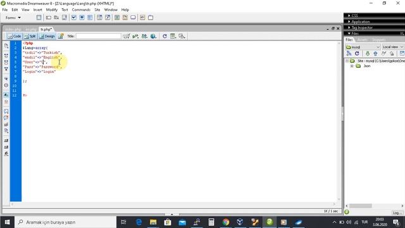The image size is (405, 228).
Task: Insert a Radio Group form element
Action: click(x=90, y=18)
